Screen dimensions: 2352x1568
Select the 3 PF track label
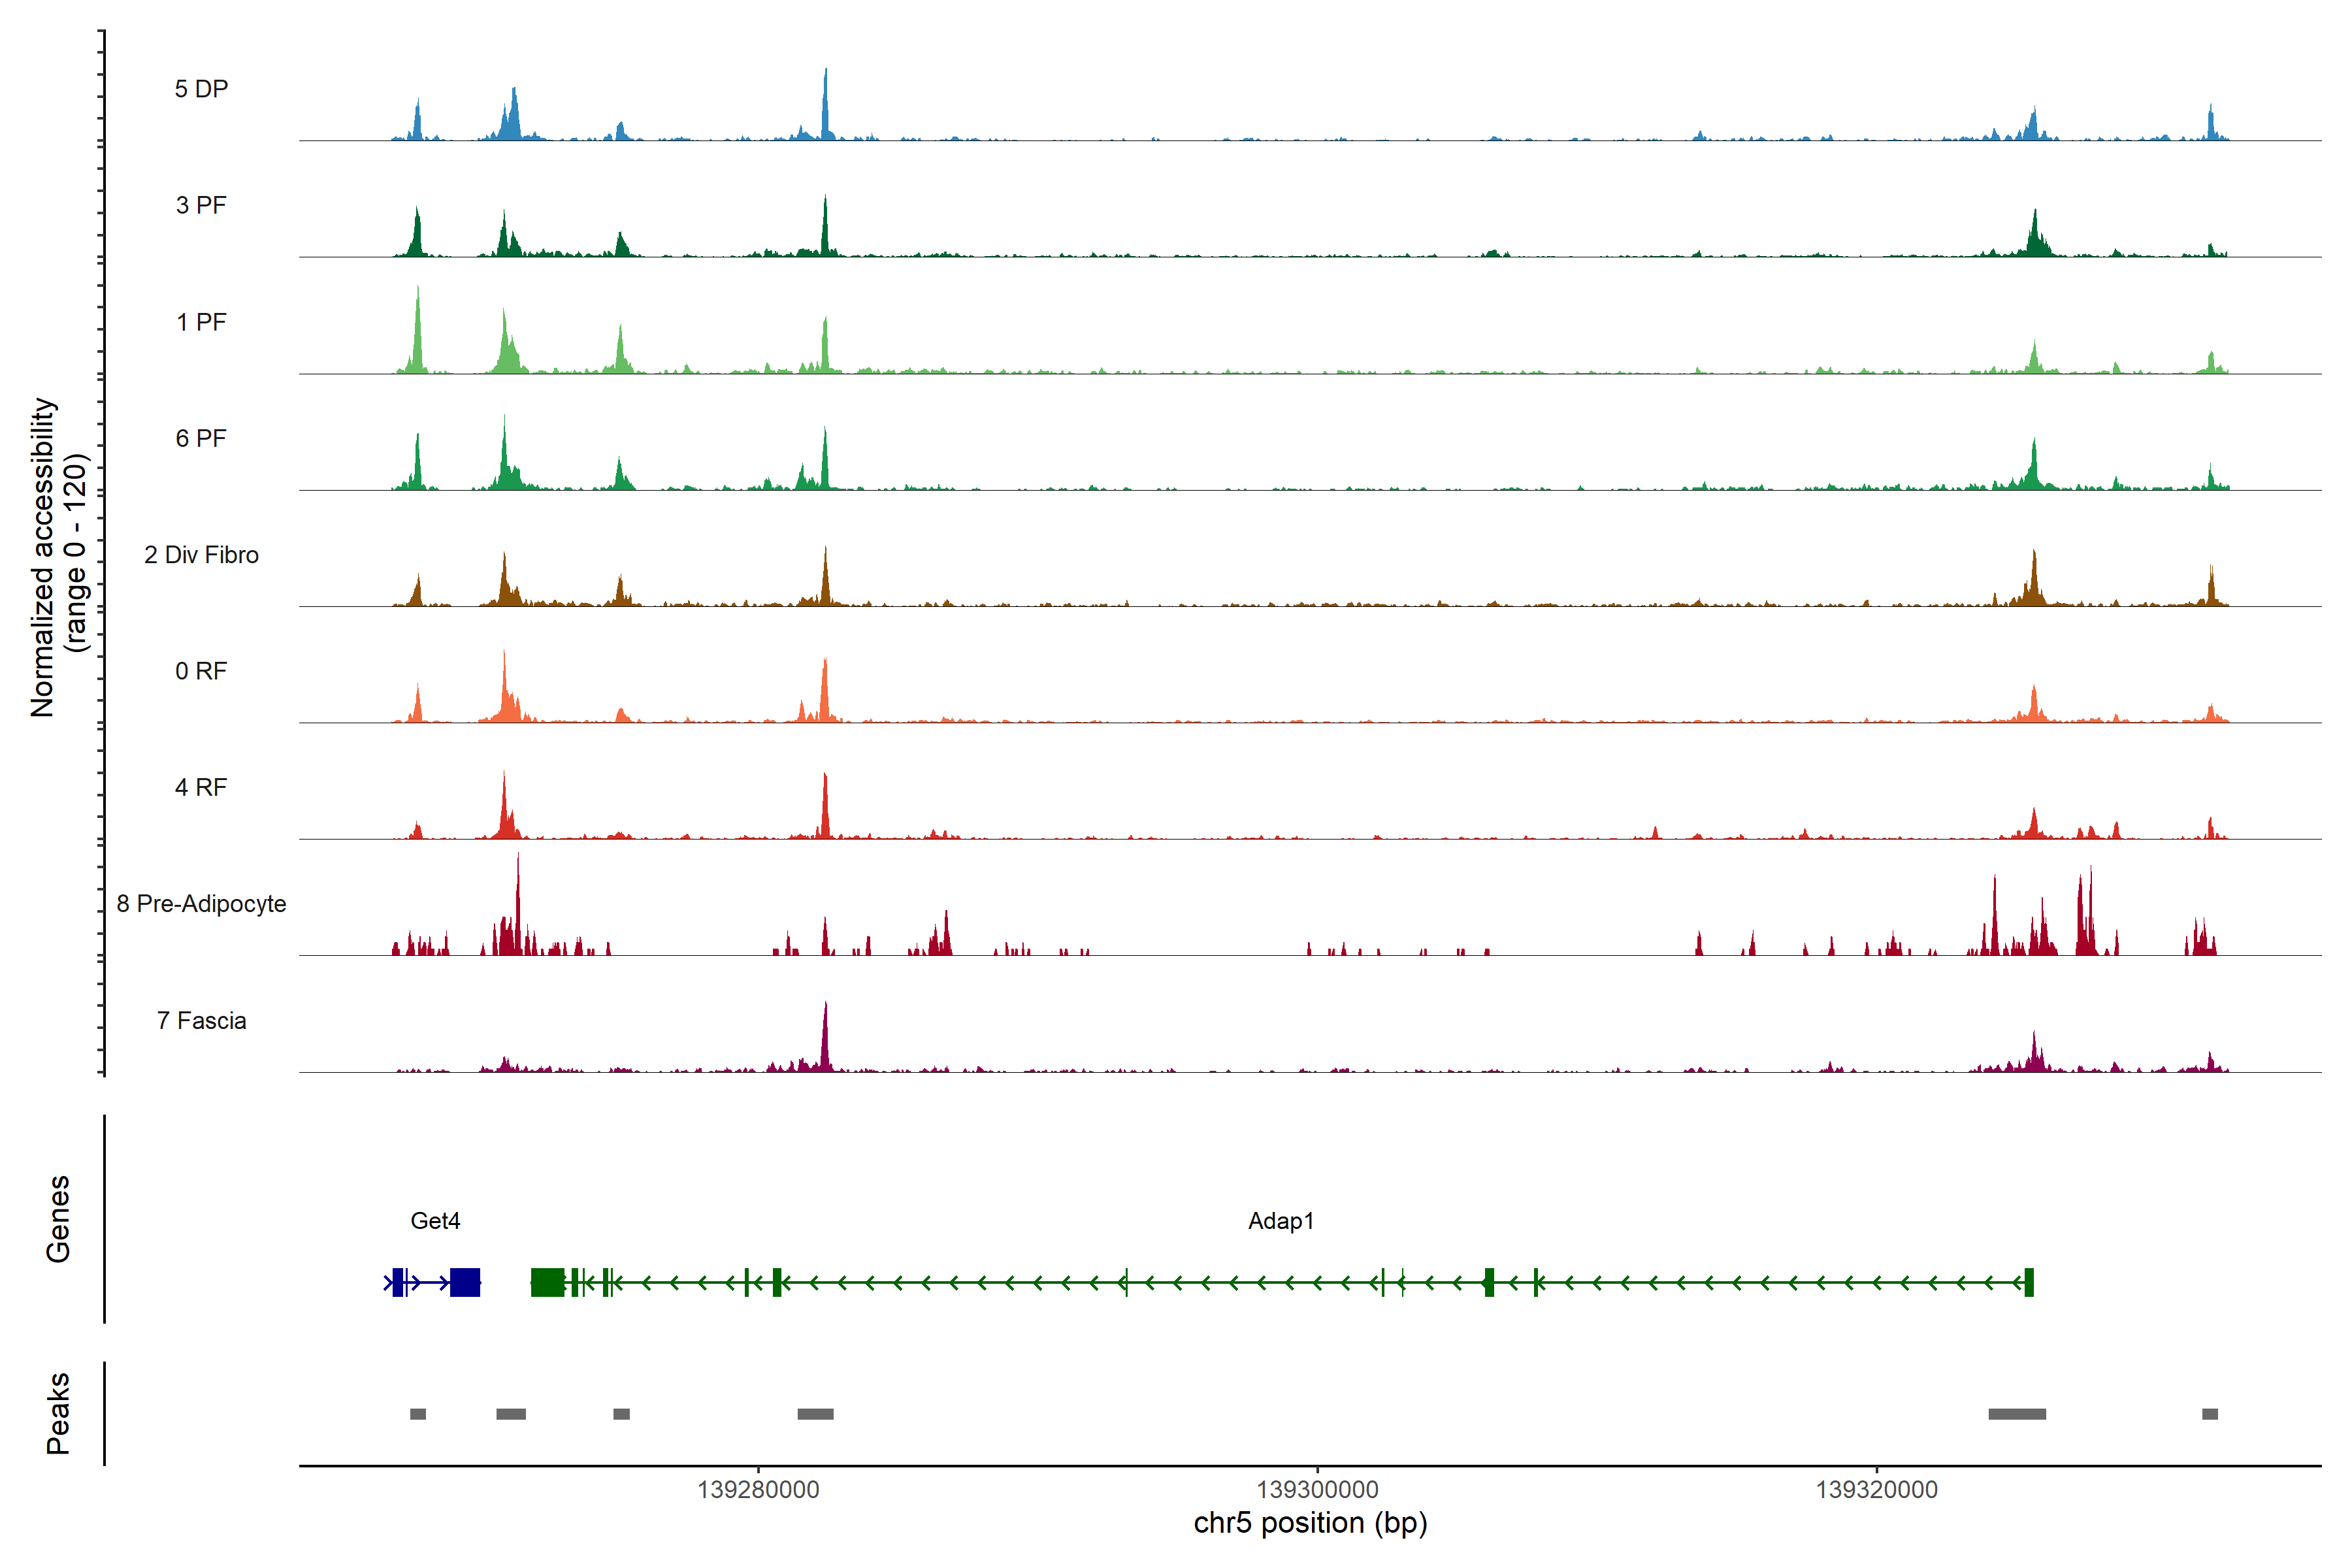point(201,205)
